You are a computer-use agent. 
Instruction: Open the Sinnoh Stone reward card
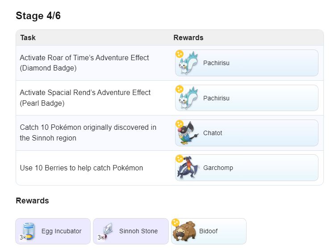(x=131, y=231)
